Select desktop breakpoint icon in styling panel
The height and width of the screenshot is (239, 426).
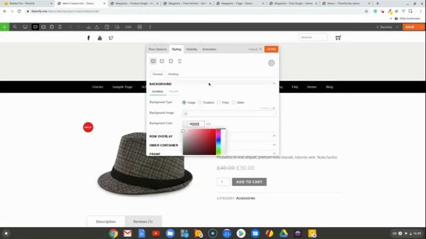click(x=153, y=61)
